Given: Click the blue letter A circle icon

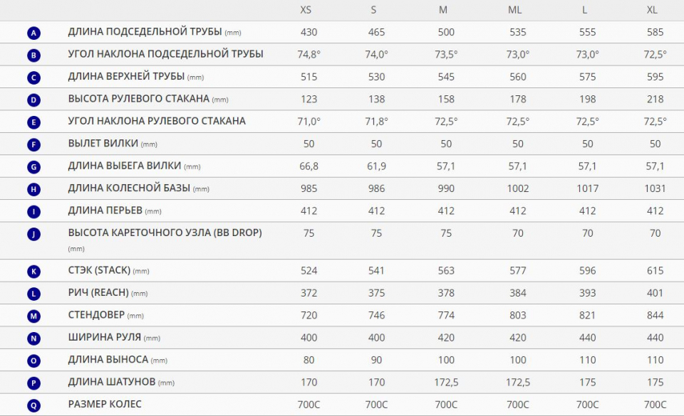Looking at the screenshot, I should 34,33.
